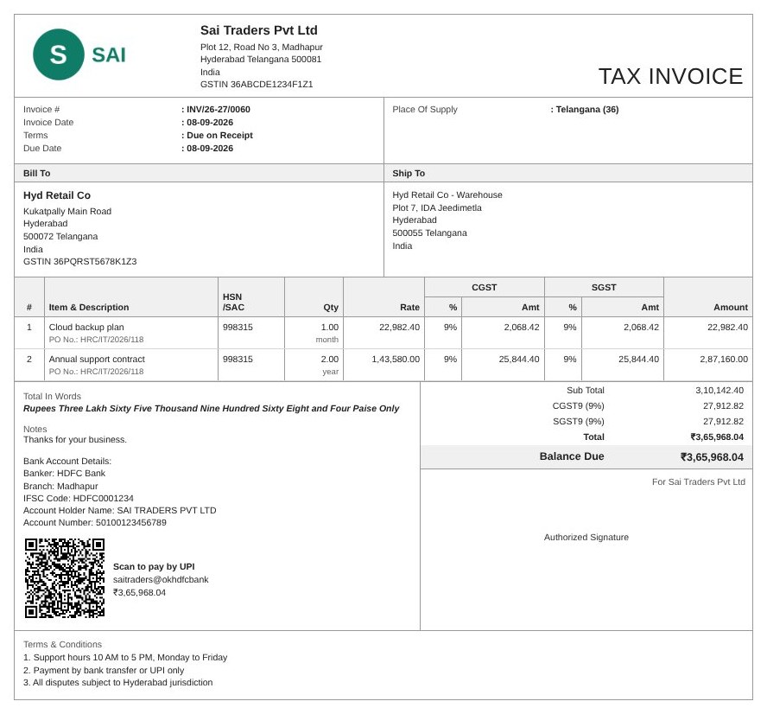Select invoice number INV/26-27/0060
The image size is (767, 714).
tap(219, 109)
